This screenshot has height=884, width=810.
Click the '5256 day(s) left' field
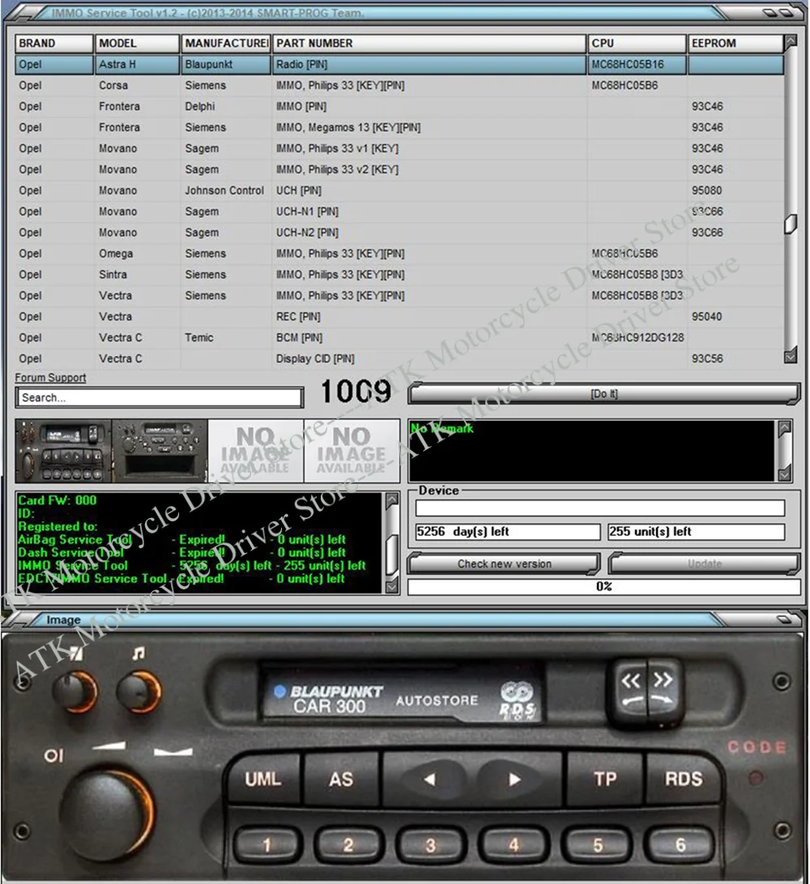pyautogui.click(x=508, y=532)
